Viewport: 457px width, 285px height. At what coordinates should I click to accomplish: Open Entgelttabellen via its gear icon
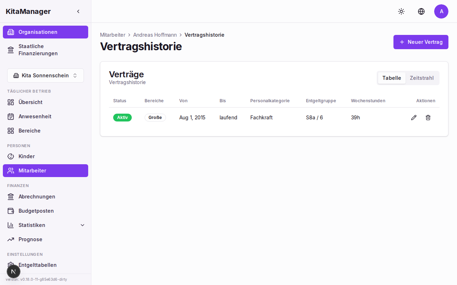pyautogui.click(x=11, y=265)
